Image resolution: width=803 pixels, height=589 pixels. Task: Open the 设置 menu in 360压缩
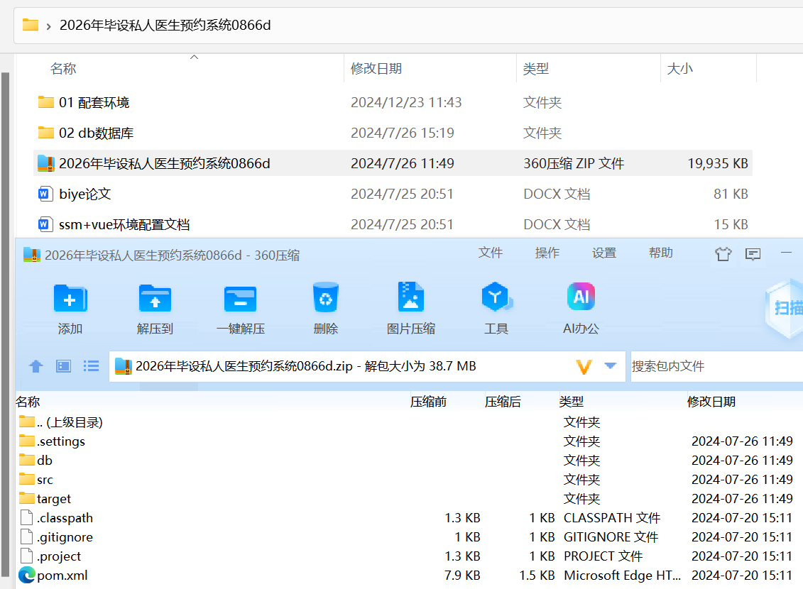(603, 253)
